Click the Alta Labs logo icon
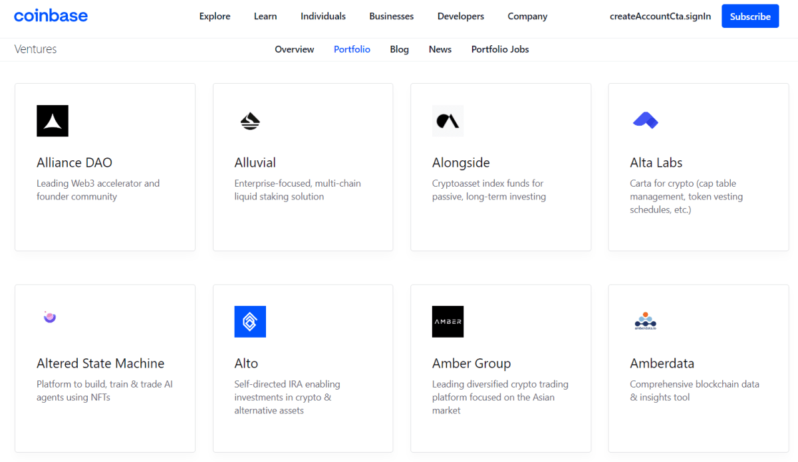Image resolution: width=798 pixels, height=462 pixels. point(645,120)
